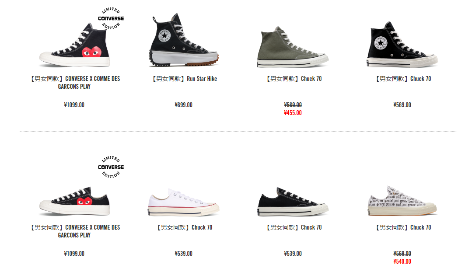Open the second-row CONVERSE X COMME DES GARCONS title
The width and height of the screenshot is (472, 272).
click(x=74, y=231)
